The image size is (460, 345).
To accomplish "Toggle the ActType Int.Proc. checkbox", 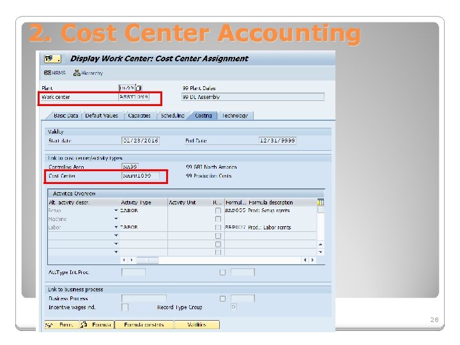I will (x=223, y=272).
